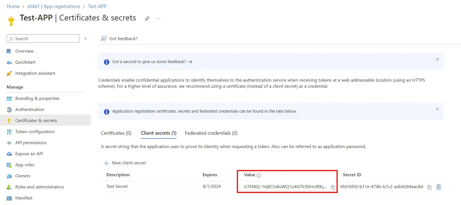
Task: Collapse the left navigation menu
Action: coord(86,38)
